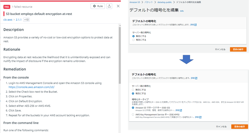
Task: Click step 'Select either AES-256 or AWS-KMS.'
Action: tap(30, 106)
